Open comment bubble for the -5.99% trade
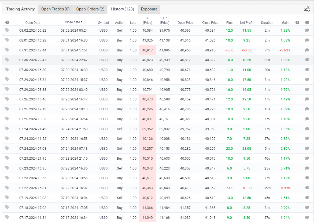 307,188
